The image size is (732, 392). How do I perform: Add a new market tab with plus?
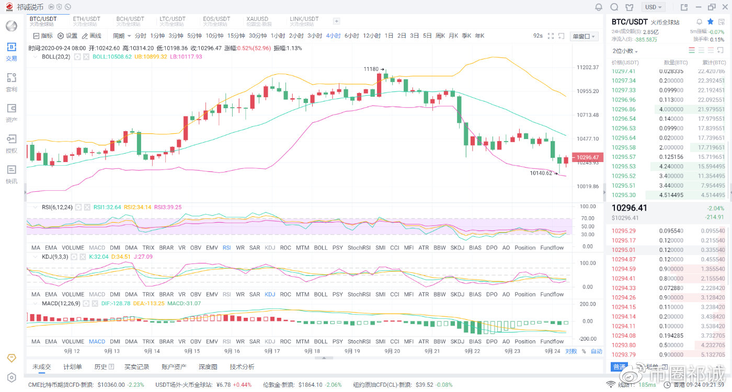click(336, 21)
